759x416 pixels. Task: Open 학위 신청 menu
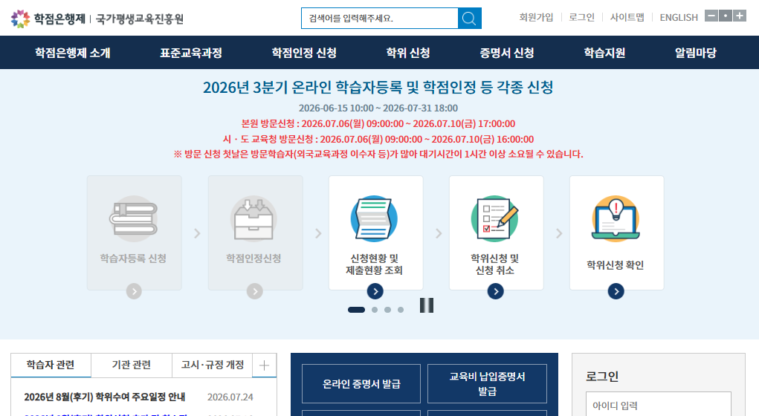click(408, 53)
